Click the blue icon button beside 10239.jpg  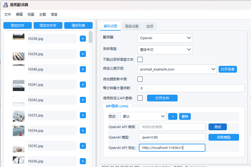[x=83, y=54]
